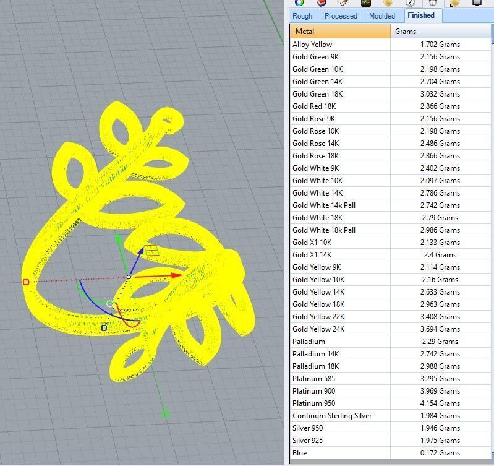Sort by the Metal column header
Viewport: 494px width, 466px height.
[x=340, y=32]
